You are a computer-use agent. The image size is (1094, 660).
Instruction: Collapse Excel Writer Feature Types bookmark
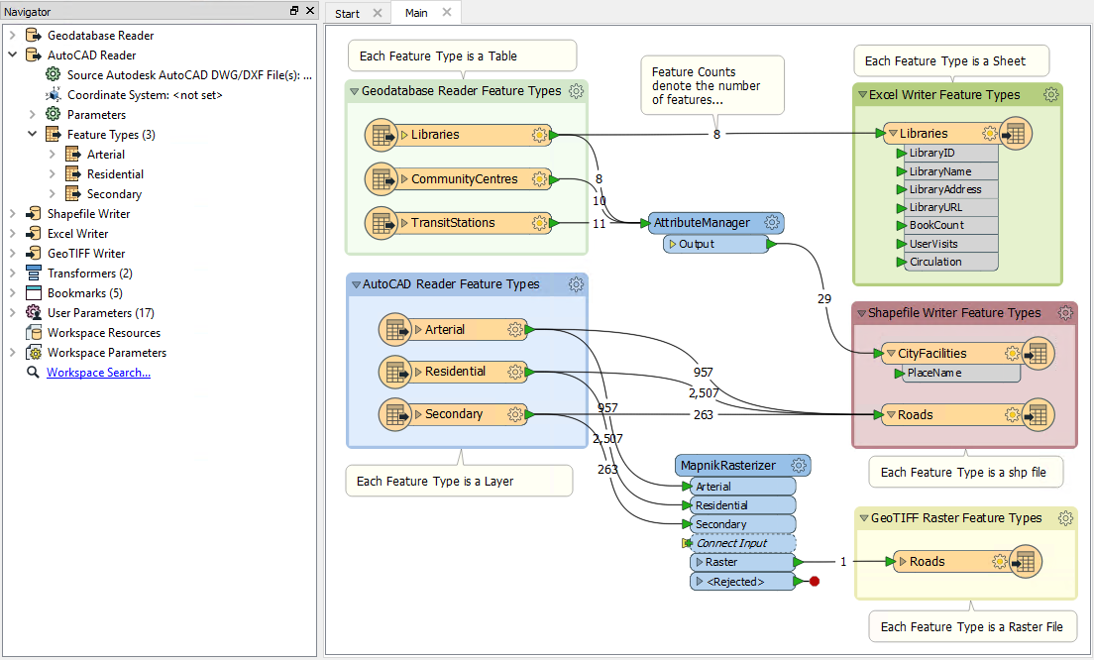click(x=862, y=95)
